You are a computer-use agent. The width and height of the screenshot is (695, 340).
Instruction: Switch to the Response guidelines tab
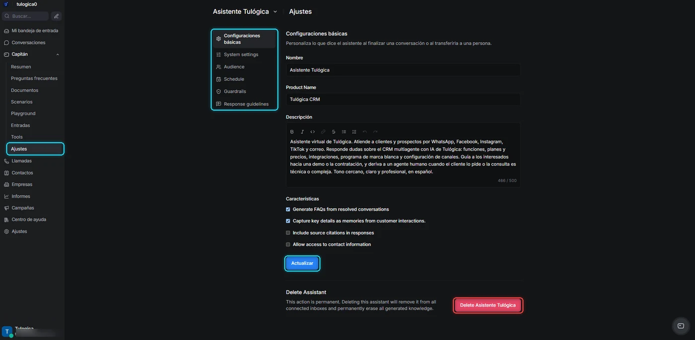click(x=244, y=104)
